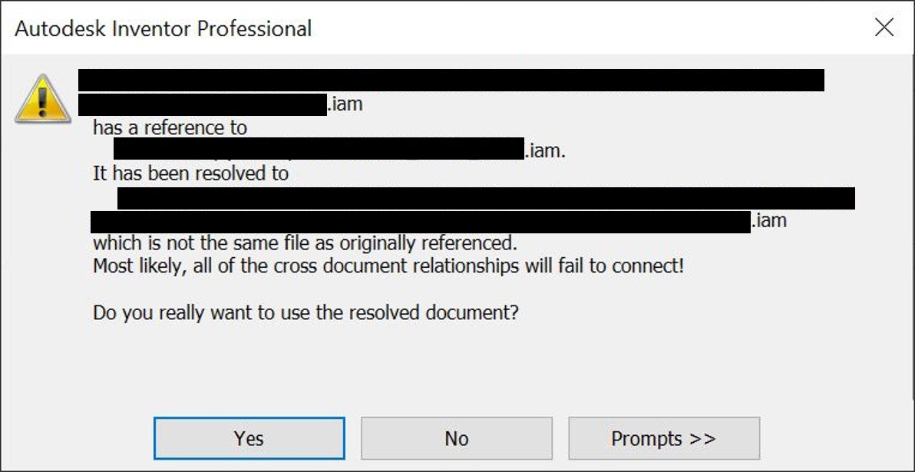Click the 'has a reference to' text

pos(170,127)
